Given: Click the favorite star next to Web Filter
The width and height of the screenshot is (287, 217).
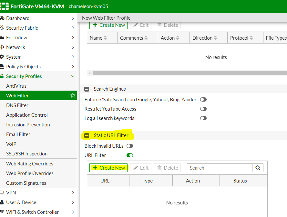Looking at the screenshot, I should coord(73,96).
